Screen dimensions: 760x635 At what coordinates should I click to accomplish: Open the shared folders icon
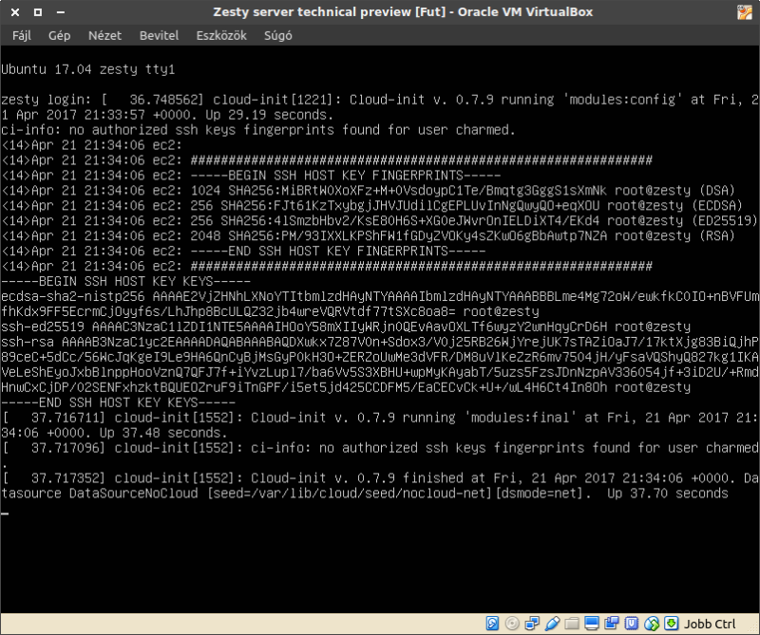tap(572, 623)
